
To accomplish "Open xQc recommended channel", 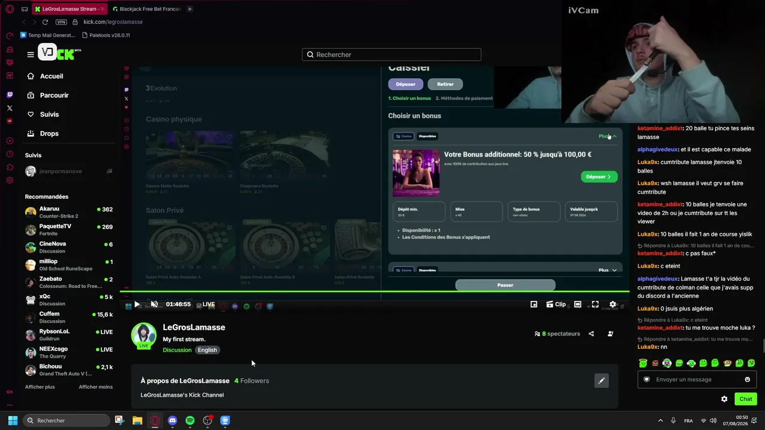I will coord(69,300).
